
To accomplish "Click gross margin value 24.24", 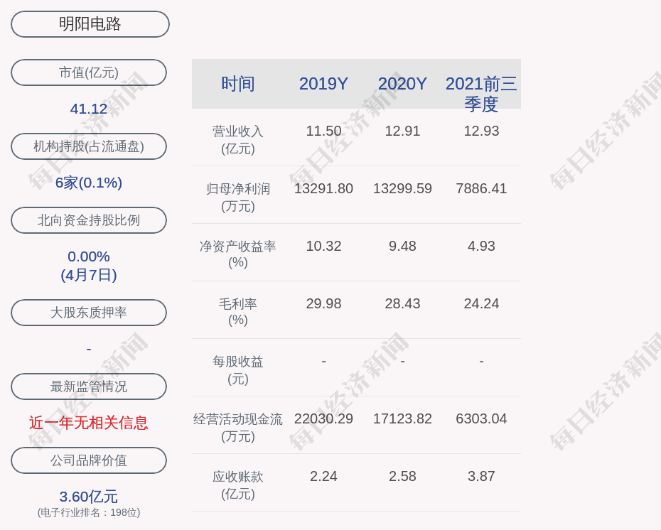I will click(481, 303).
